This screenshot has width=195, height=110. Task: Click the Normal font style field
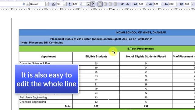tap(37, 4)
